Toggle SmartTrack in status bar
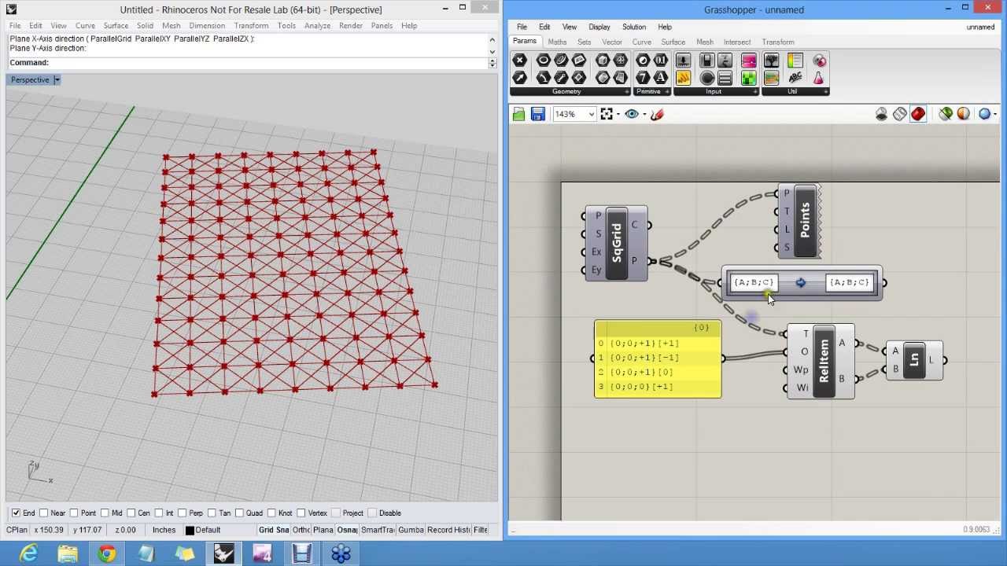This screenshot has width=1007, height=566. tap(378, 531)
